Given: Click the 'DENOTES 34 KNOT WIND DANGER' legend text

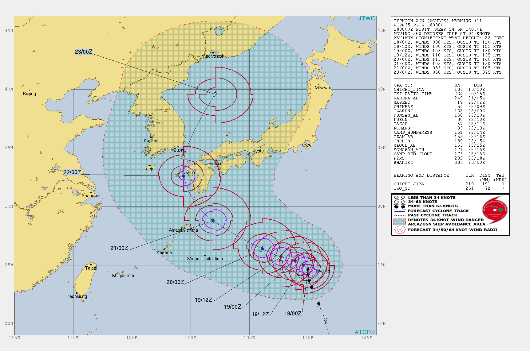Looking at the screenshot, I should point(446,220).
